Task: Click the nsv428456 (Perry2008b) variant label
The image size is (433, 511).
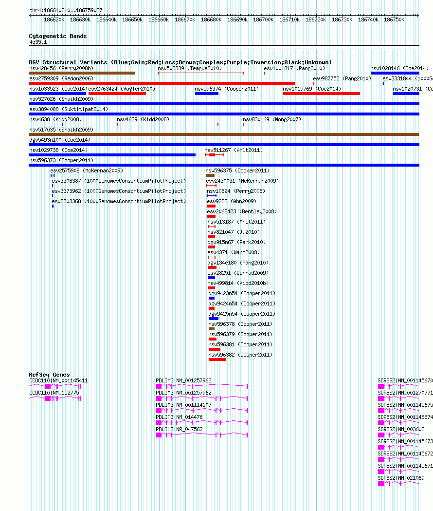Action: tap(61, 68)
